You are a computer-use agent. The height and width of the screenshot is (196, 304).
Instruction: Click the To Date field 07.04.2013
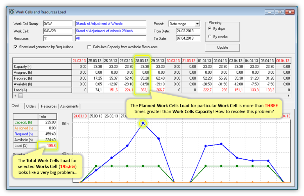[188, 39]
